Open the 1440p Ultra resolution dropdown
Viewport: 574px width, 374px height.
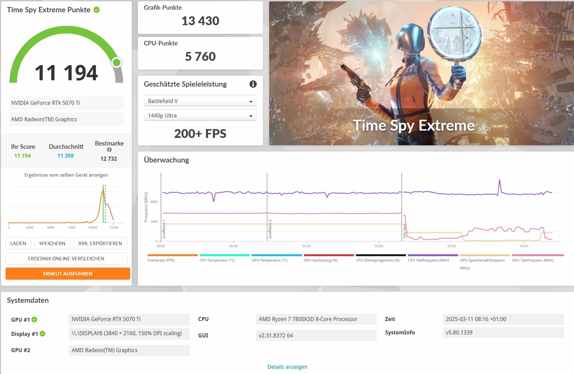[200, 115]
